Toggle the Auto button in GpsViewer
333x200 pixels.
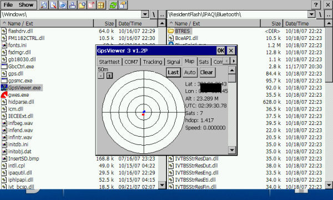pyautogui.click(x=190, y=72)
